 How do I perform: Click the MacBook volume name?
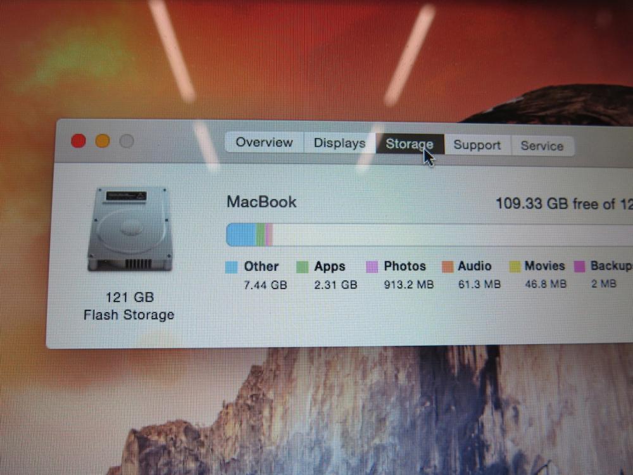click(261, 201)
